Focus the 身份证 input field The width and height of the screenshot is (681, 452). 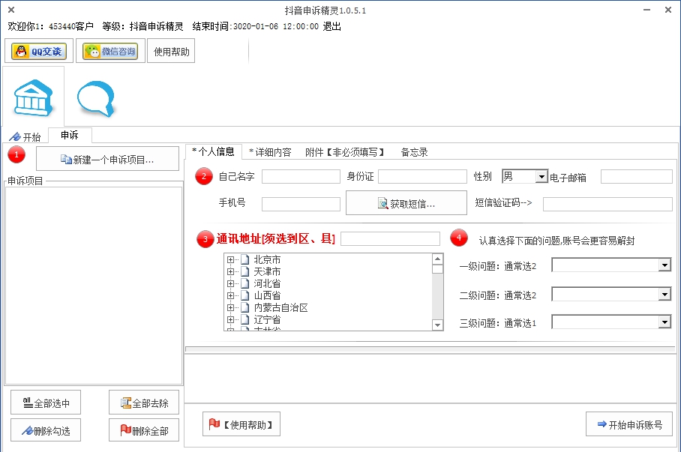[422, 177]
